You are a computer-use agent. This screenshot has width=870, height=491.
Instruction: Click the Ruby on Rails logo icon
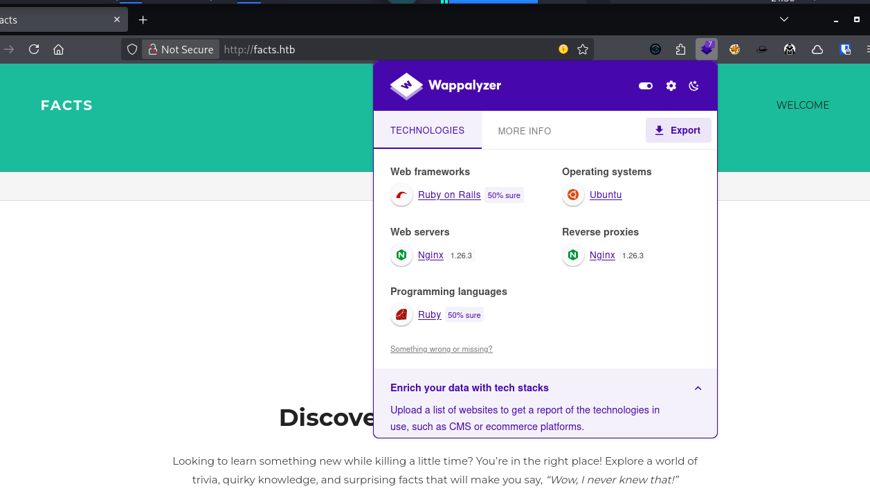[401, 195]
